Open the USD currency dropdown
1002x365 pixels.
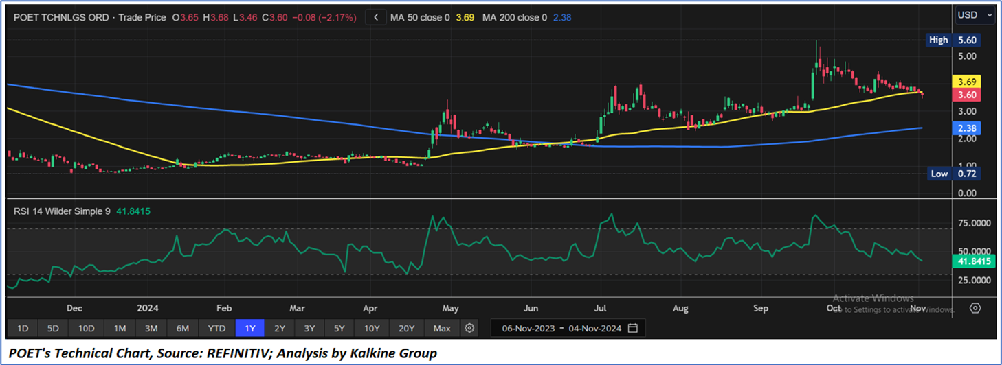pos(975,15)
